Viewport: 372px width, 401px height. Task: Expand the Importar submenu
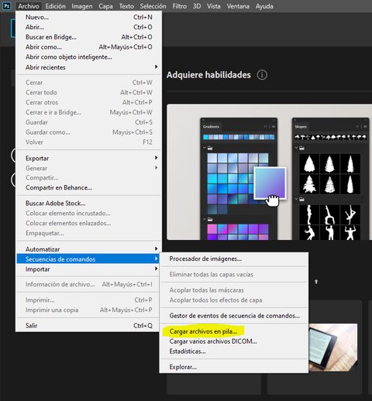pyautogui.click(x=88, y=269)
